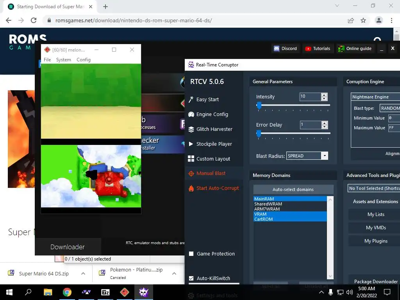Select SharedWRAM memory domain

290,204
